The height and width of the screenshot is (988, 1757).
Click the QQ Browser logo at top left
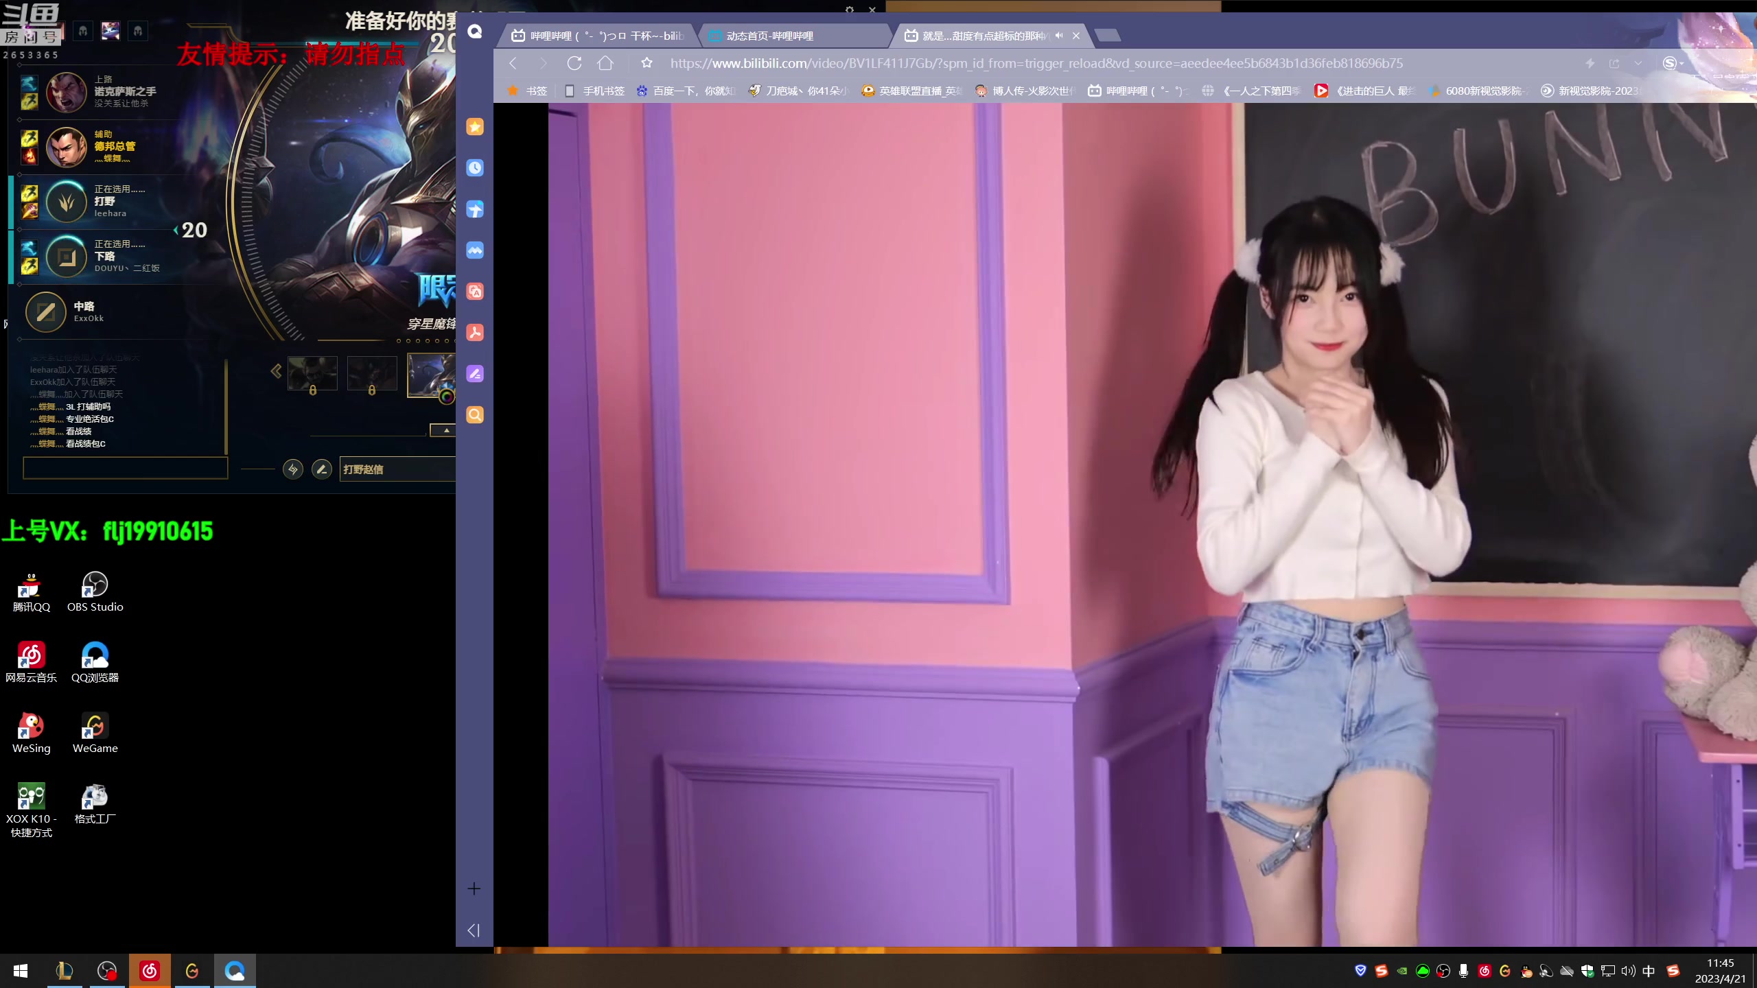click(475, 32)
